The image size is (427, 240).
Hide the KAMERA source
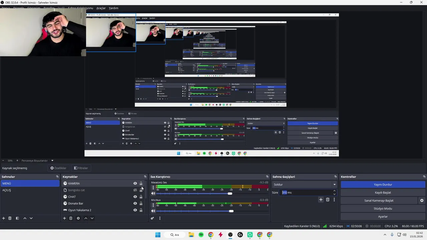tap(135, 183)
